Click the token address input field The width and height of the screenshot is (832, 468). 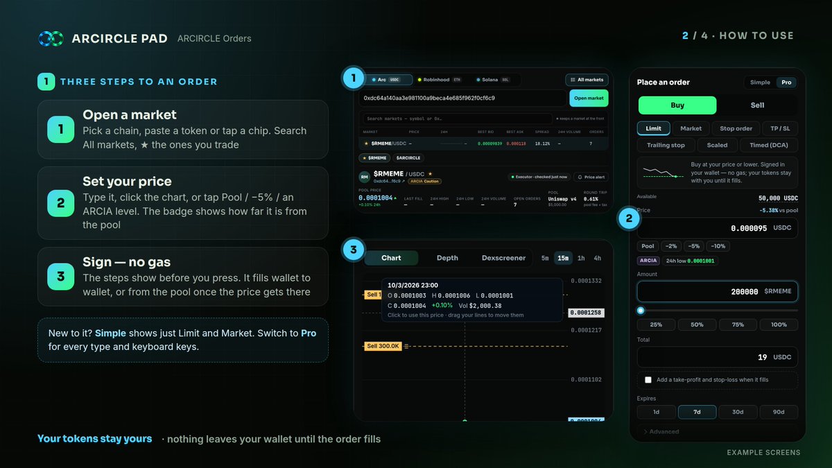coord(463,98)
